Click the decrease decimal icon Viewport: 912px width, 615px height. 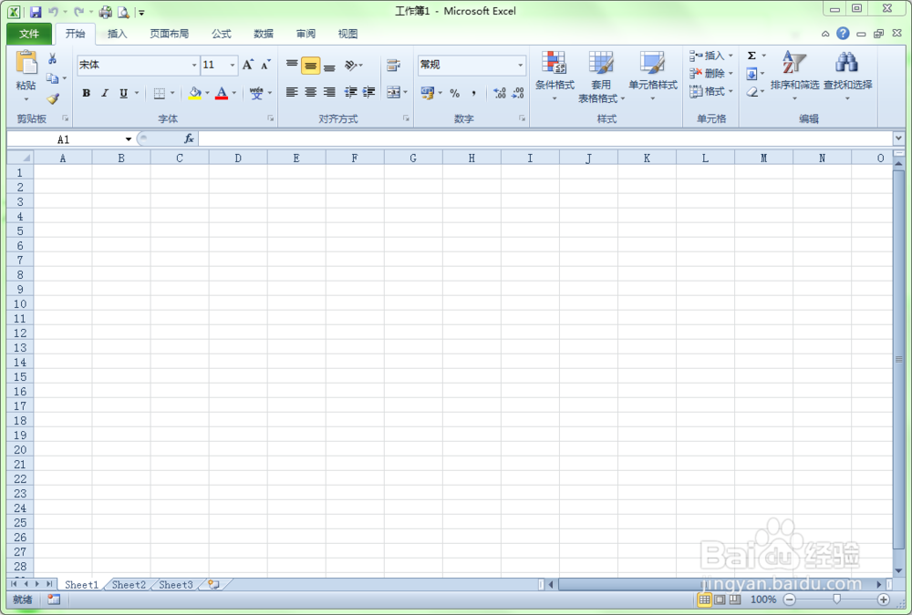(518, 93)
